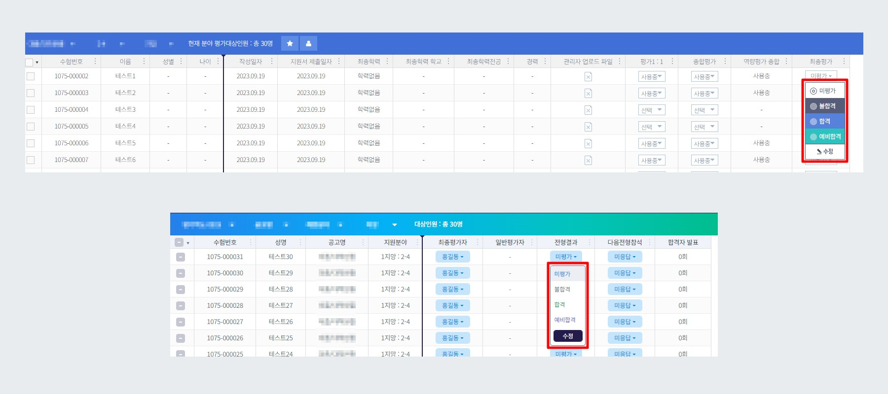Toggle select-all checkbox in upper table header
Viewport: 888px width, 394px height.
(29, 62)
